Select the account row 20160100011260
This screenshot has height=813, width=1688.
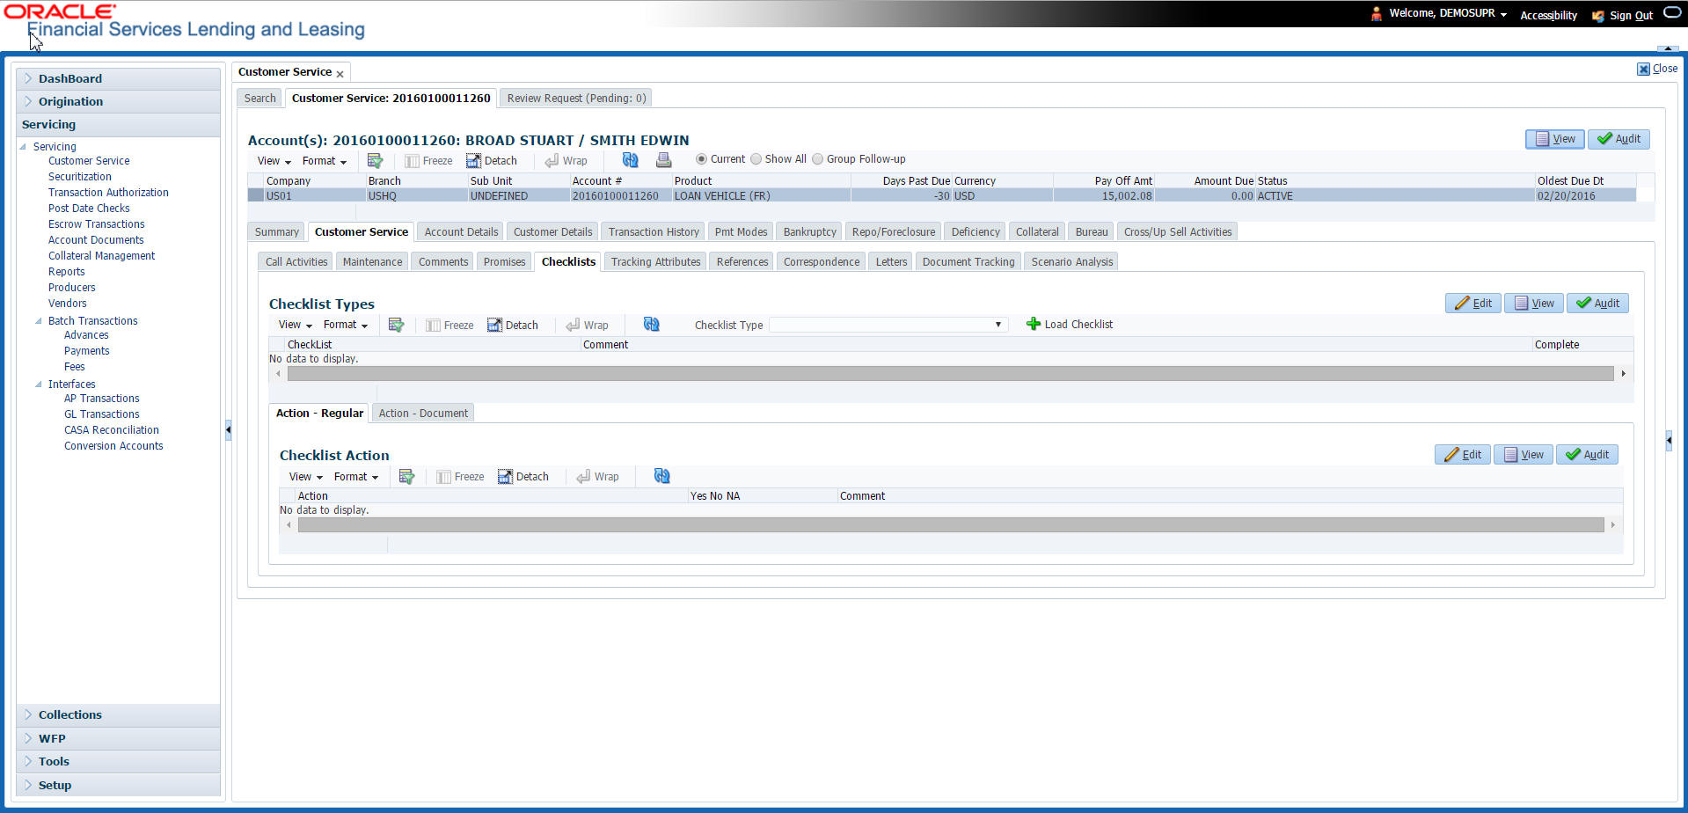(x=941, y=196)
